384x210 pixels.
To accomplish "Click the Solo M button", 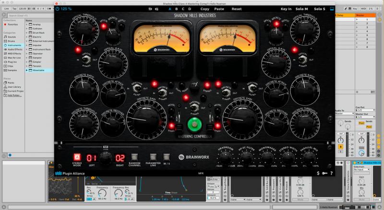I will pos(302,9).
